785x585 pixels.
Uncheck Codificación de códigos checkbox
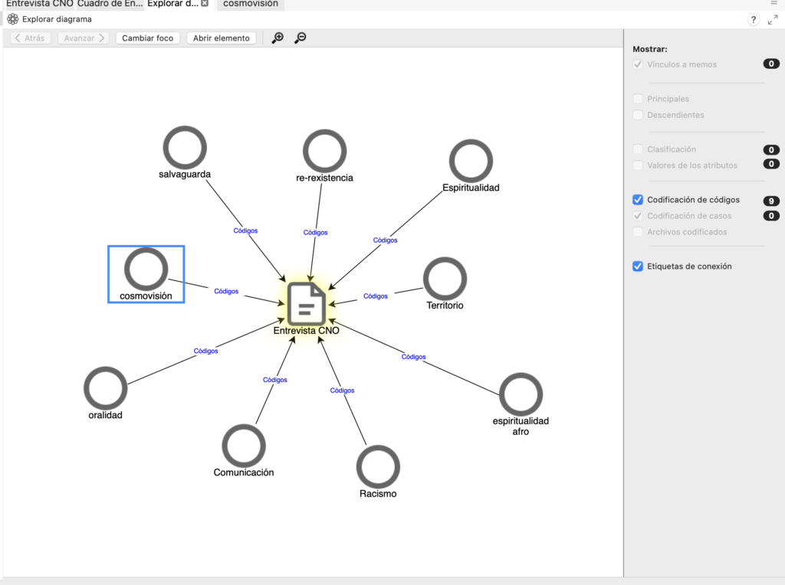tap(638, 200)
